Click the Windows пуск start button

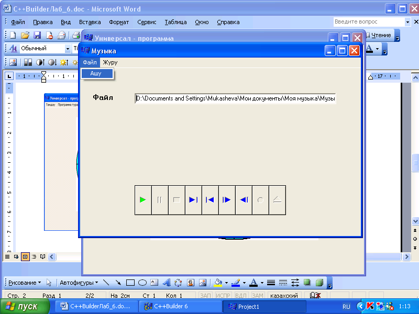(25, 307)
